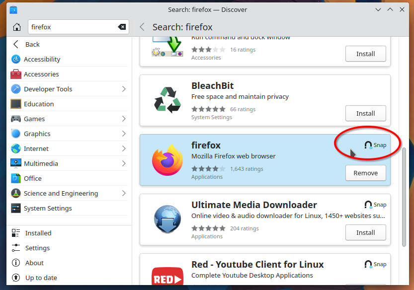This screenshot has width=414, height=290.
Task: Open the Accessibility category
Action: (x=42, y=59)
